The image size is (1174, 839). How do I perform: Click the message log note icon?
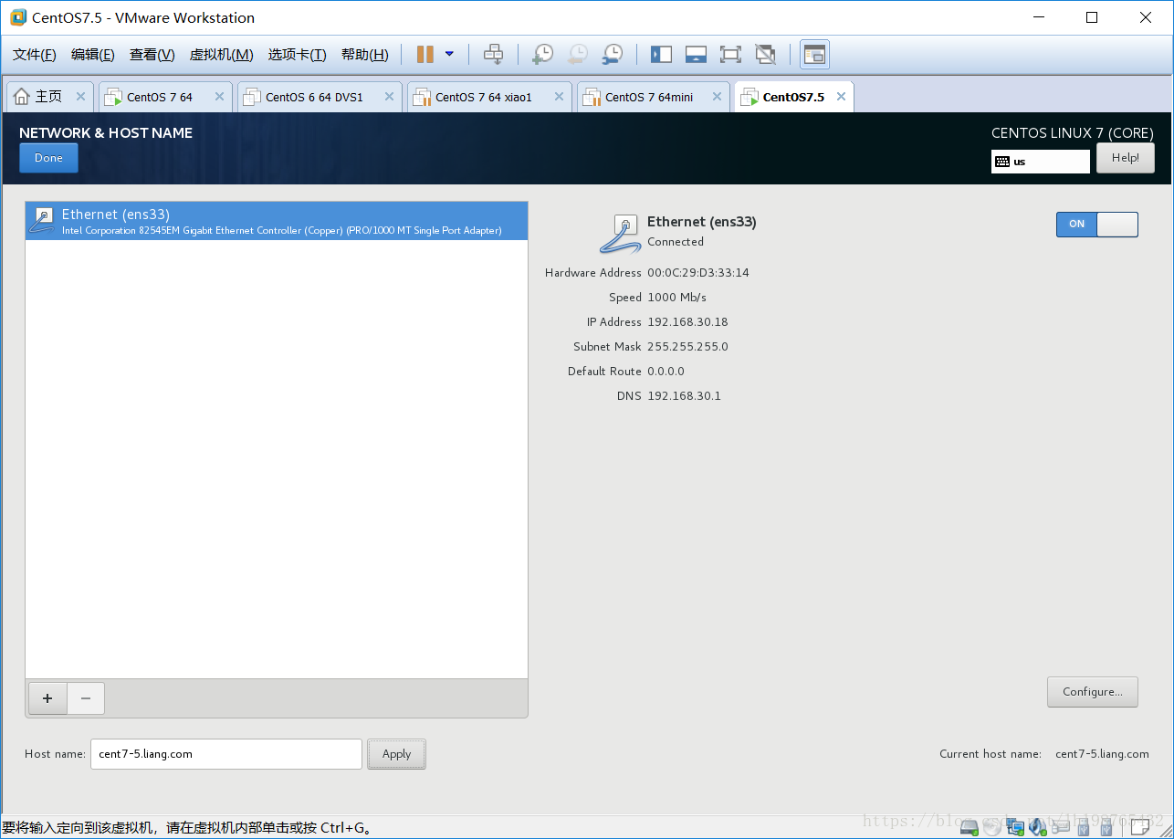(1140, 827)
